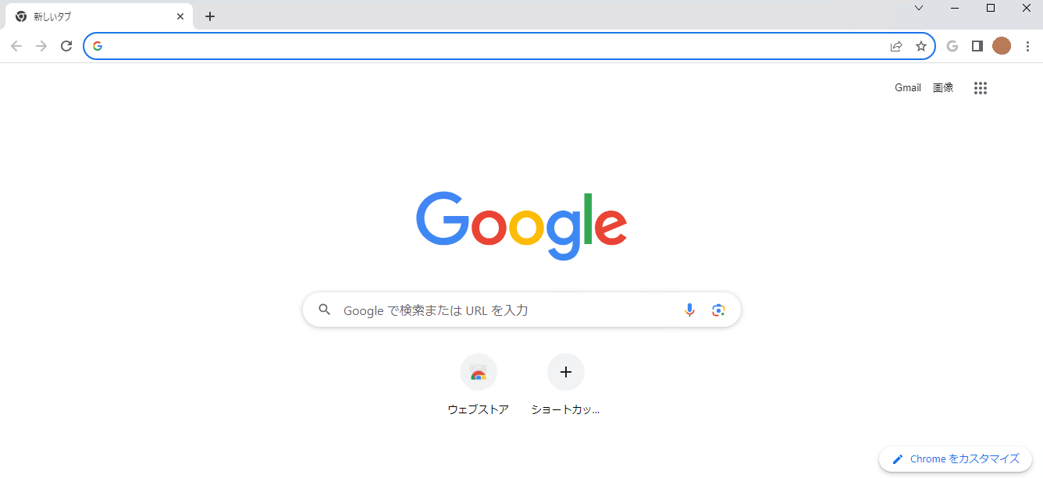Image resolution: width=1043 pixels, height=478 pixels.
Task: Open the Chrome three-dot menu
Action: 1027,46
